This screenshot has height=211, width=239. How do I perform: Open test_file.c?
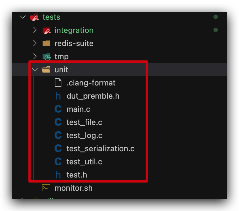click(x=84, y=122)
